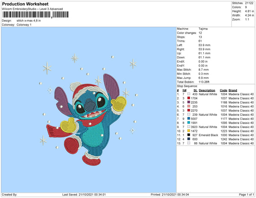Click the design name 'stitch x-mas 4,8 in'
Viewport: 256px width, 198px height.
(x=29, y=21)
